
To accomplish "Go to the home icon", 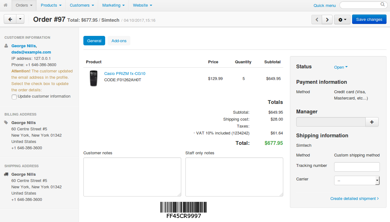I will 5,5.
